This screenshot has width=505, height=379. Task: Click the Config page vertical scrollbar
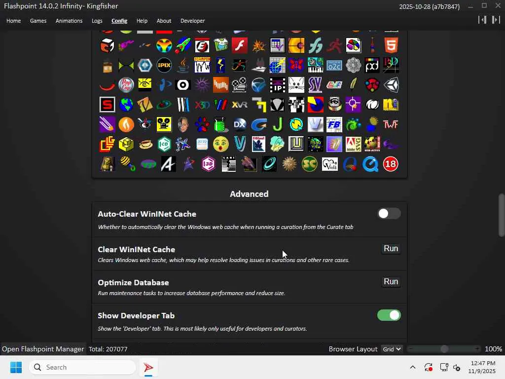[502, 215]
